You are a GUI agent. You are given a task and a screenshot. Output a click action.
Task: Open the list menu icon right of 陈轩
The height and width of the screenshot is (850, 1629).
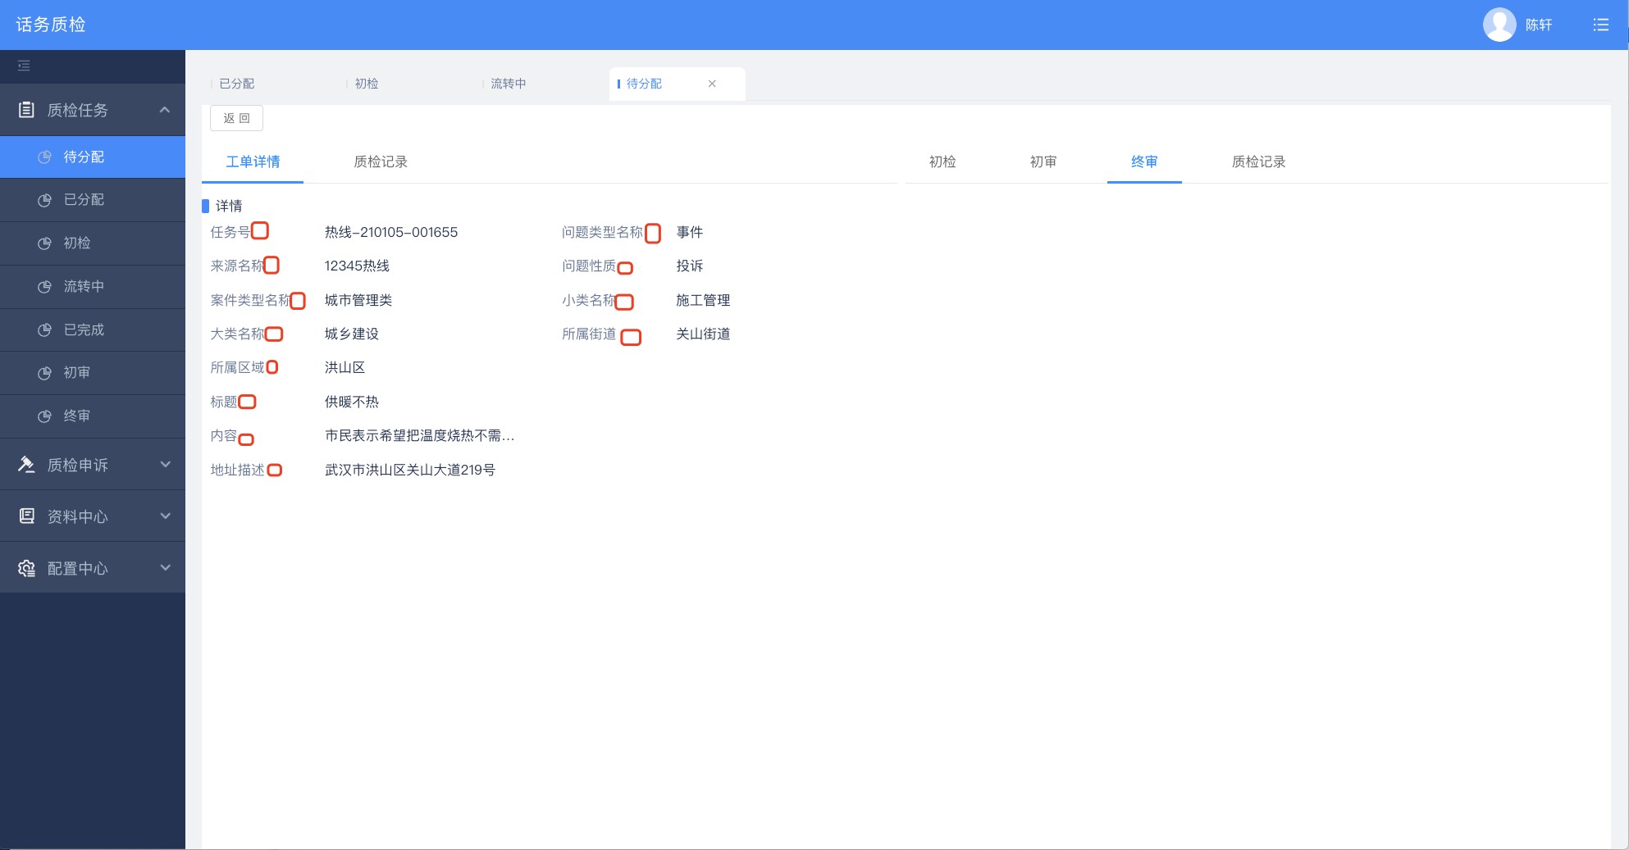tap(1600, 25)
